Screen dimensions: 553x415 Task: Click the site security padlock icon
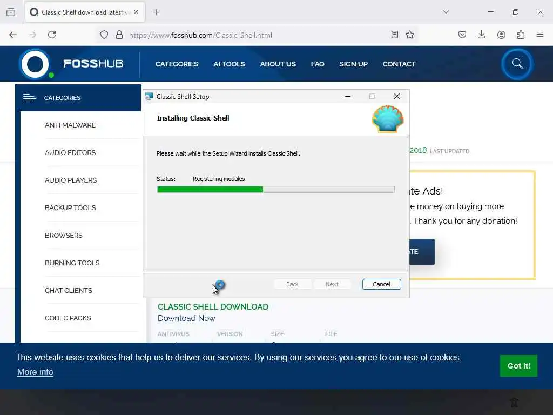(119, 35)
